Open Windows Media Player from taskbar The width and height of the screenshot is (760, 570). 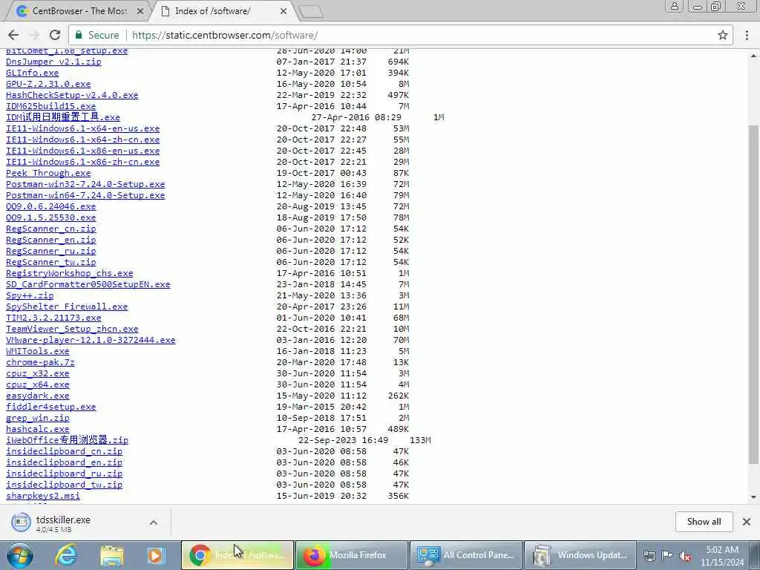tap(156, 555)
